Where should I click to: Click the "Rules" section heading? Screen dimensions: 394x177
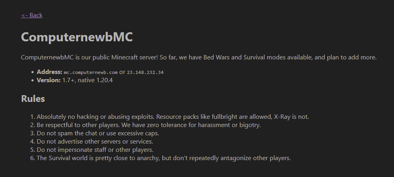[x=33, y=99]
